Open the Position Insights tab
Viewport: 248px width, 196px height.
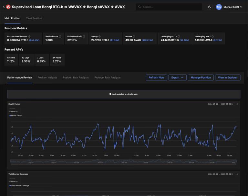(47, 78)
